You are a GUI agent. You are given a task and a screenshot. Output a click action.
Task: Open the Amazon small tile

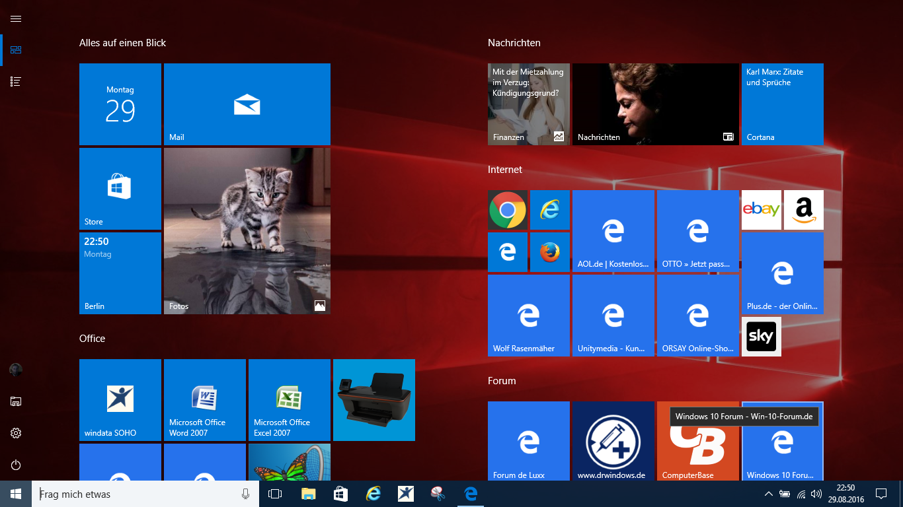pos(804,210)
